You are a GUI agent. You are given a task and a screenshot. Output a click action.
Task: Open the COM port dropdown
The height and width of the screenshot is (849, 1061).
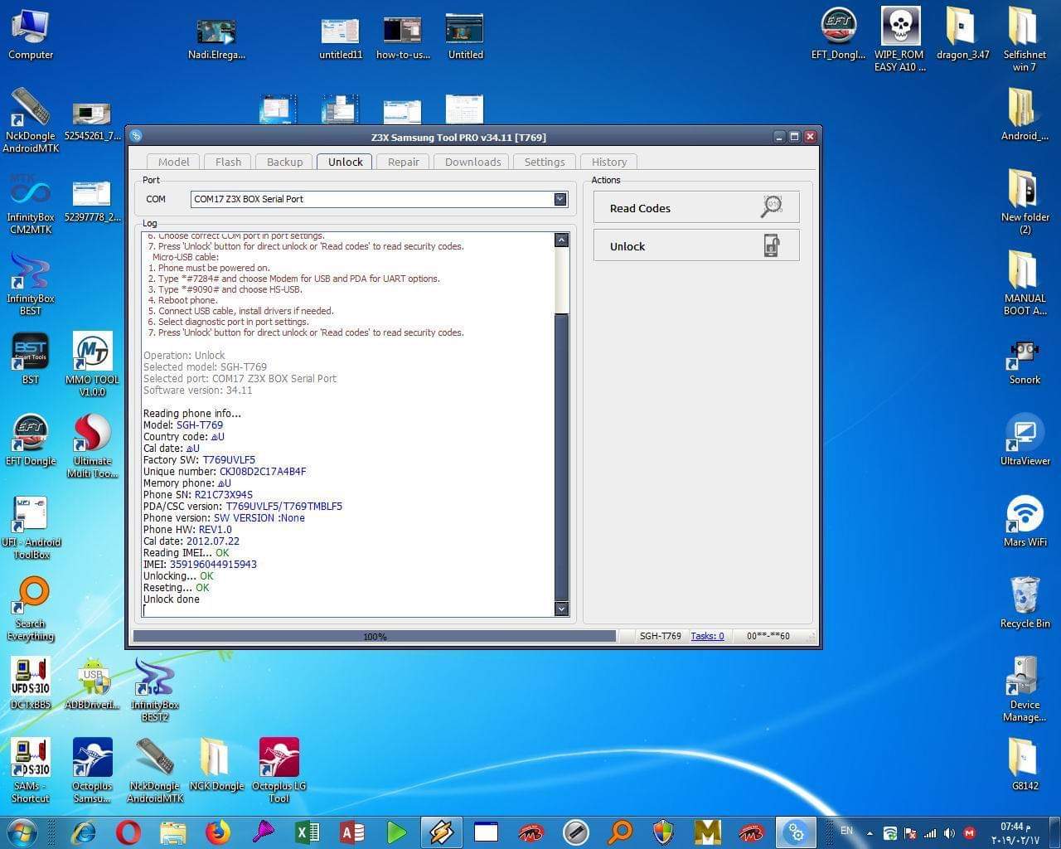click(560, 199)
